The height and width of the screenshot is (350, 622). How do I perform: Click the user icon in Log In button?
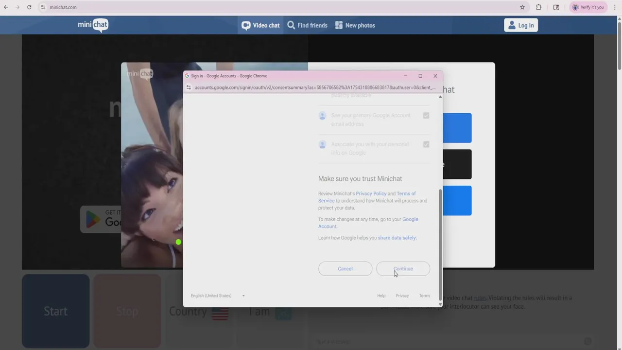[512, 25]
